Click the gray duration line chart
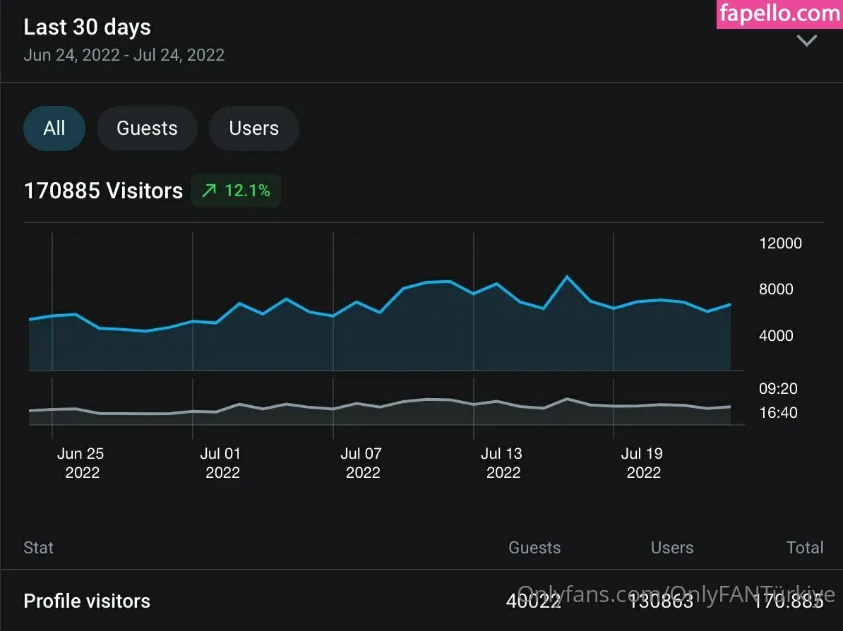The height and width of the screenshot is (631, 843). point(381,405)
